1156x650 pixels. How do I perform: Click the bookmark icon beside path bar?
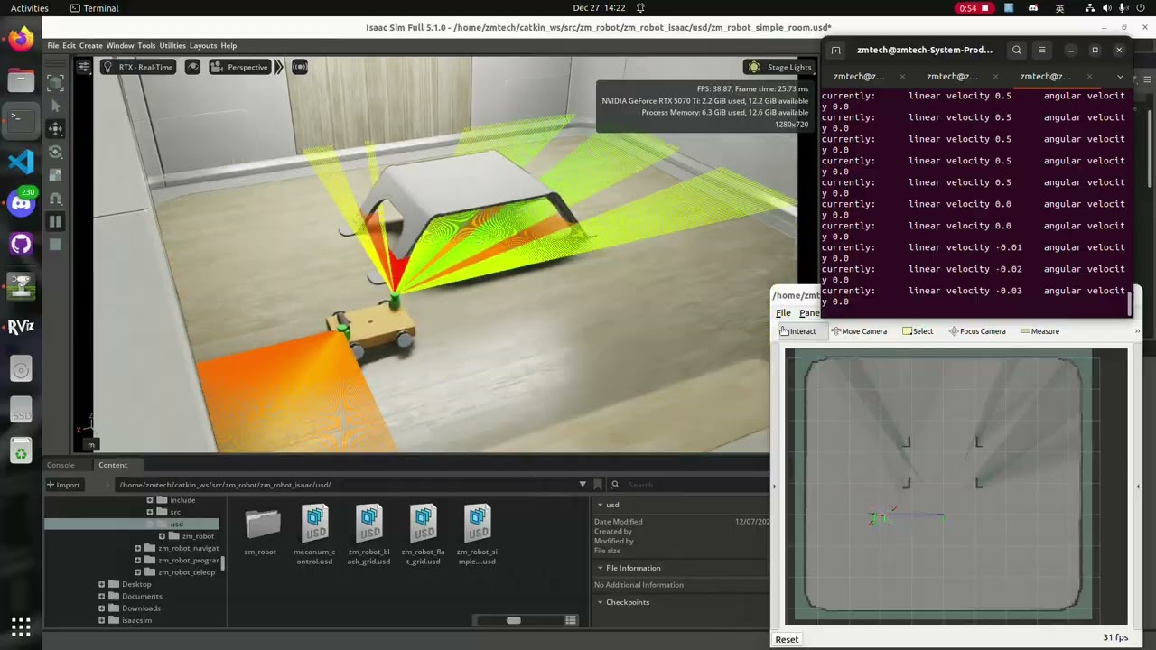coord(597,485)
